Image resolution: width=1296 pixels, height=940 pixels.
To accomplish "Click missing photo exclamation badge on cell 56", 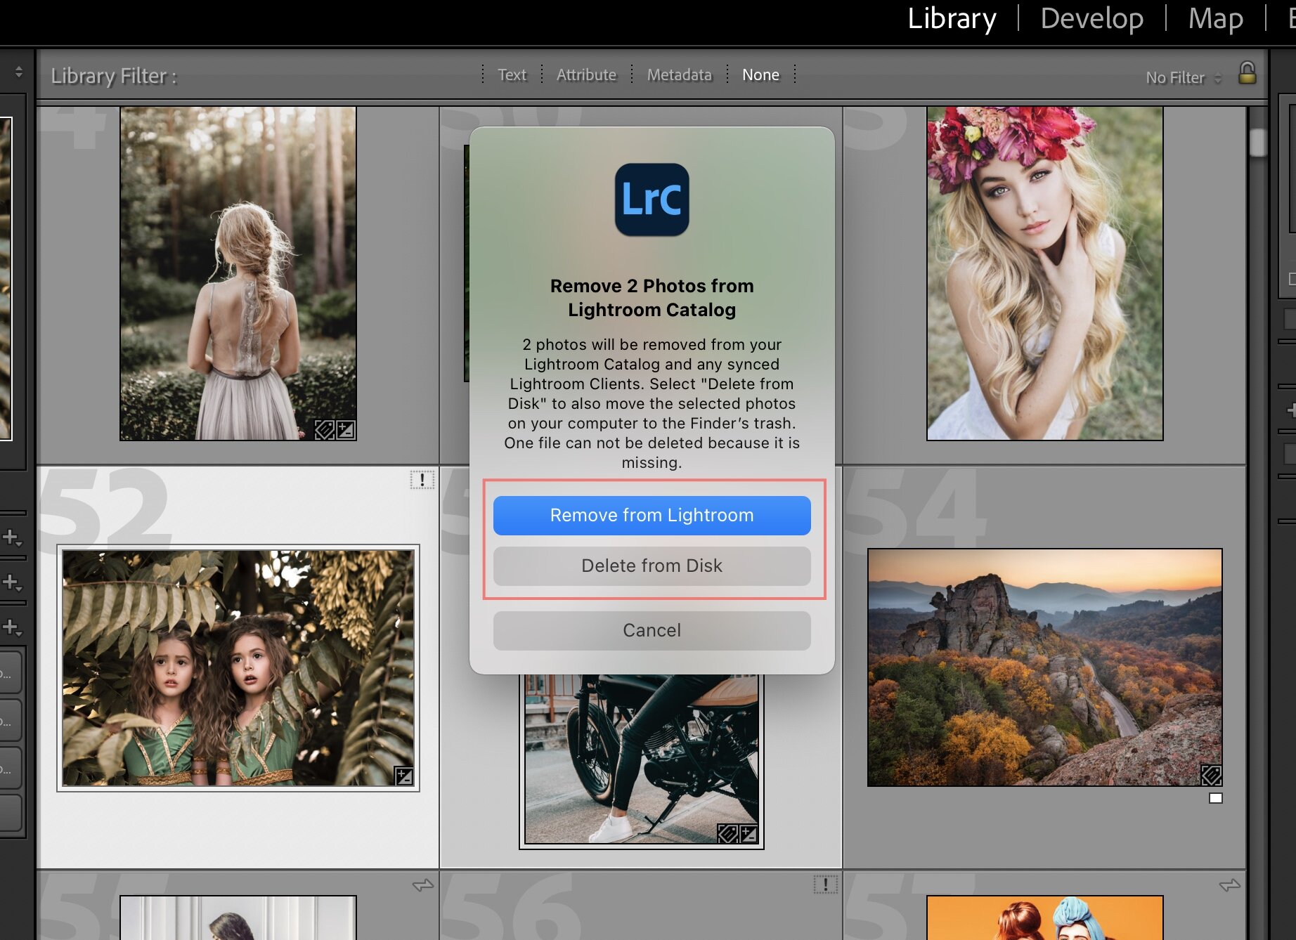I will pyautogui.click(x=825, y=884).
